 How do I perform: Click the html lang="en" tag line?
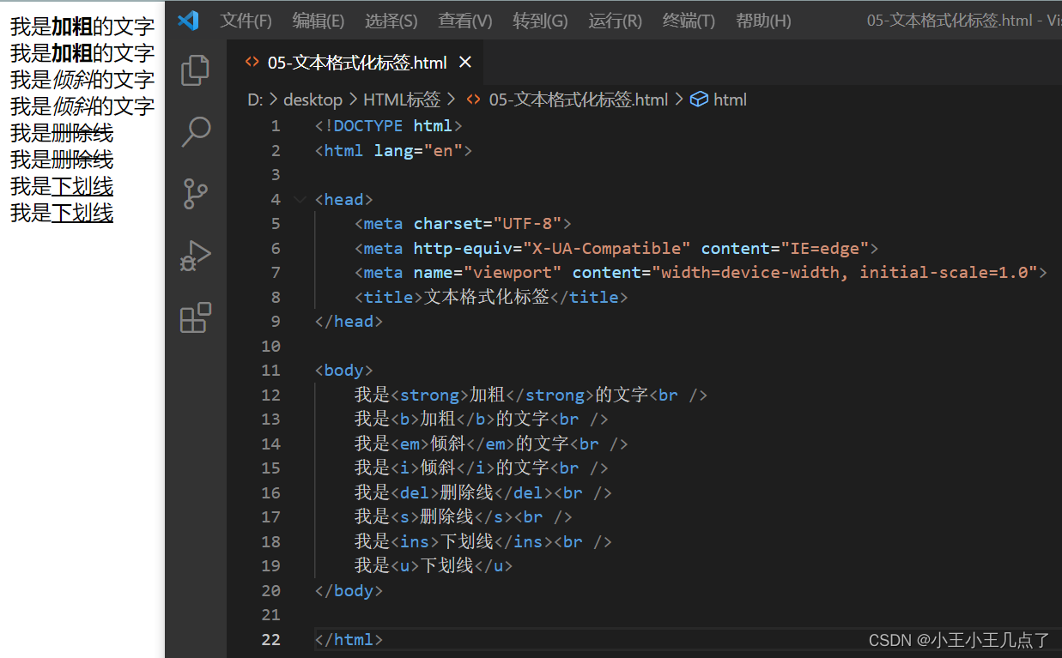point(394,151)
